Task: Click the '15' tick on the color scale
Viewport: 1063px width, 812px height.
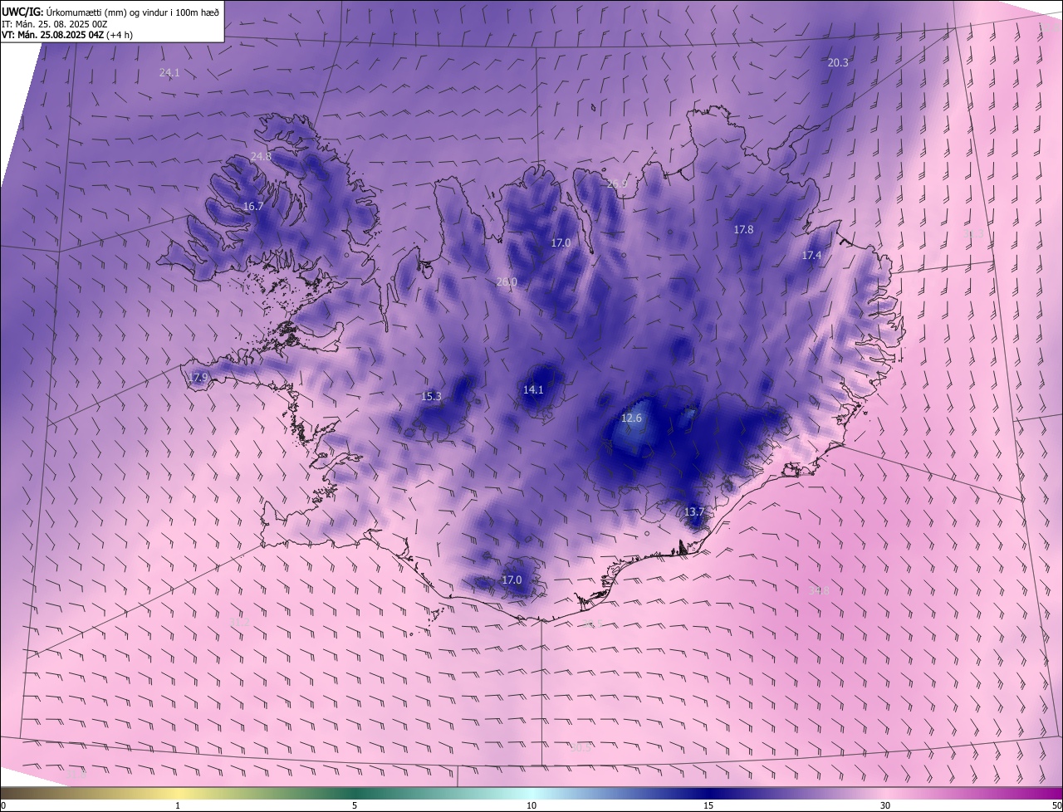Action: coord(708,805)
